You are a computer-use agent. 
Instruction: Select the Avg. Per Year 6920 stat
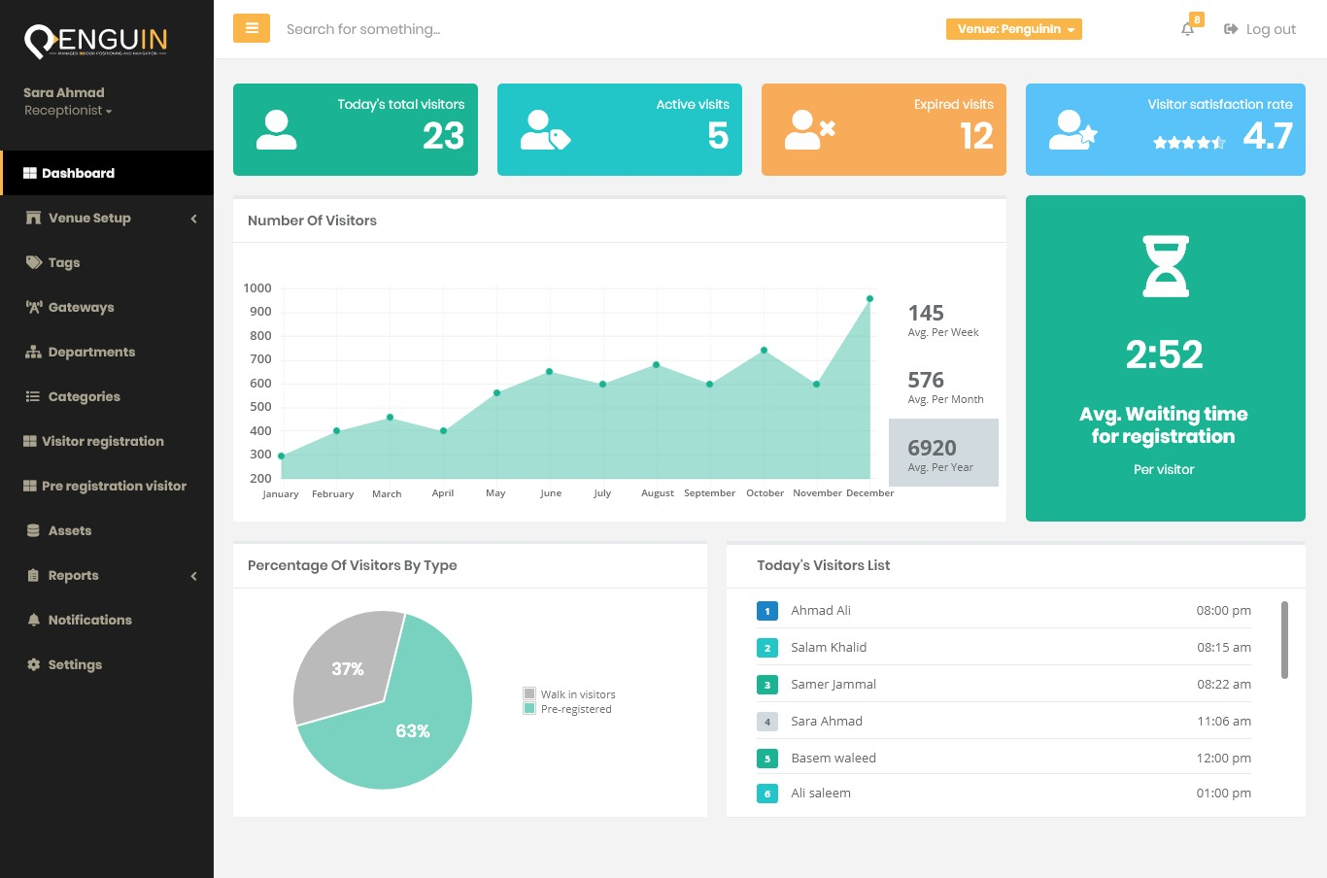pos(943,452)
